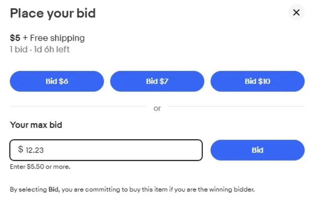The height and width of the screenshot is (208, 314).
Task: Click the "Enter $5.50 or more." hint
Action: [x=40, y=167]
